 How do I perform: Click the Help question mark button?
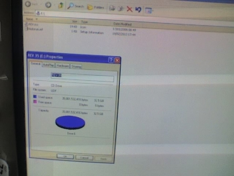[111, 60]
